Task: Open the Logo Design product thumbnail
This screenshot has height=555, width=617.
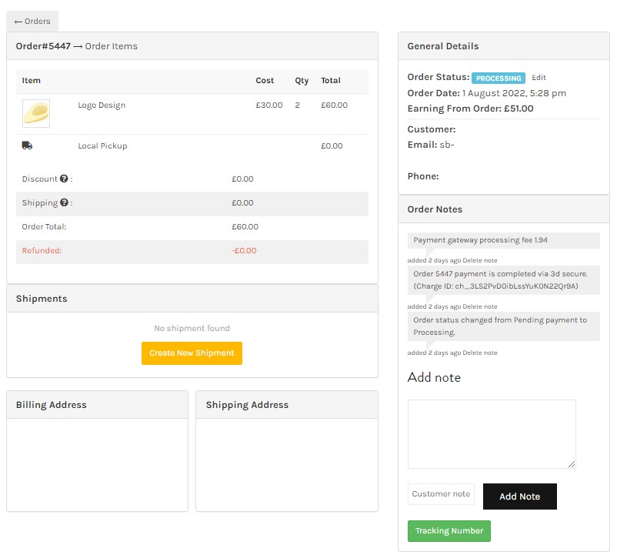Action: click(x=36, y=114)
